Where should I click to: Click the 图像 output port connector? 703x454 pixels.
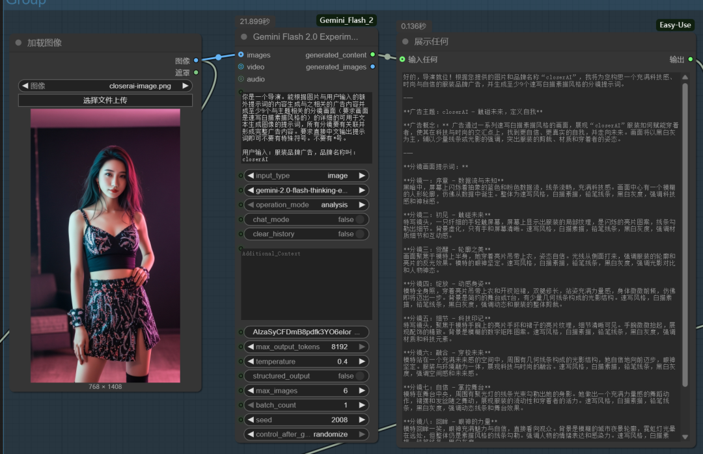[196, 60]
